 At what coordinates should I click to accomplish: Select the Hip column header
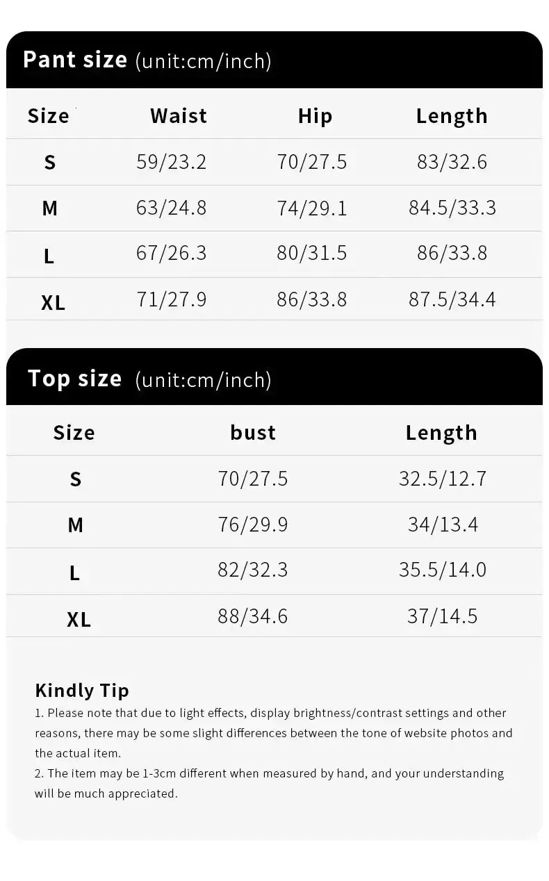coord(315,116)
